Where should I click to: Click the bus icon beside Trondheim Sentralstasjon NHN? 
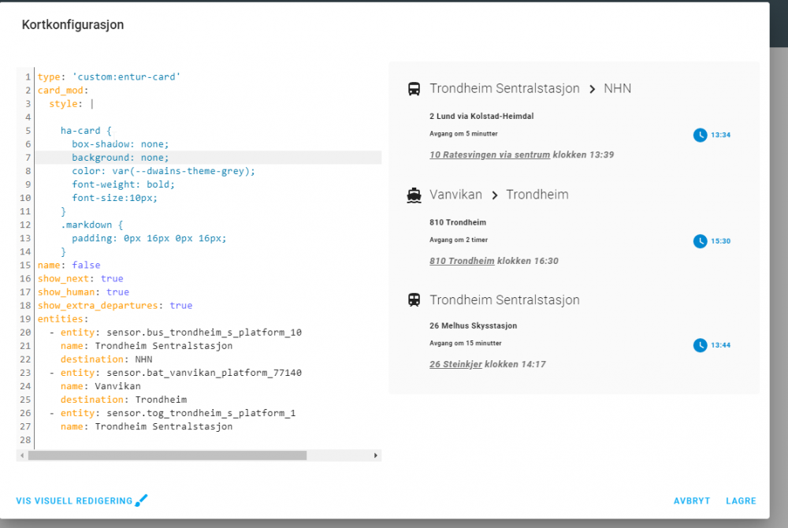(414, 89)
